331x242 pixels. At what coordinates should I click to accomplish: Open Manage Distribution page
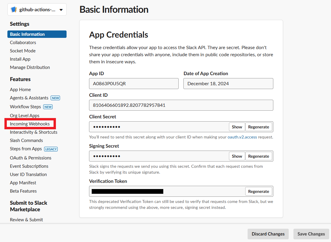30,67
